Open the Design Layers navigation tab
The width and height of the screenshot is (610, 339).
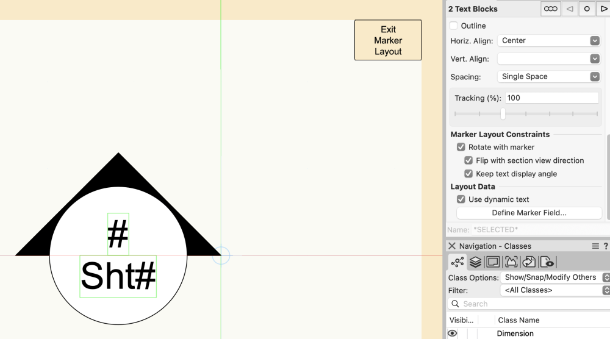click(x=475, y=262)
